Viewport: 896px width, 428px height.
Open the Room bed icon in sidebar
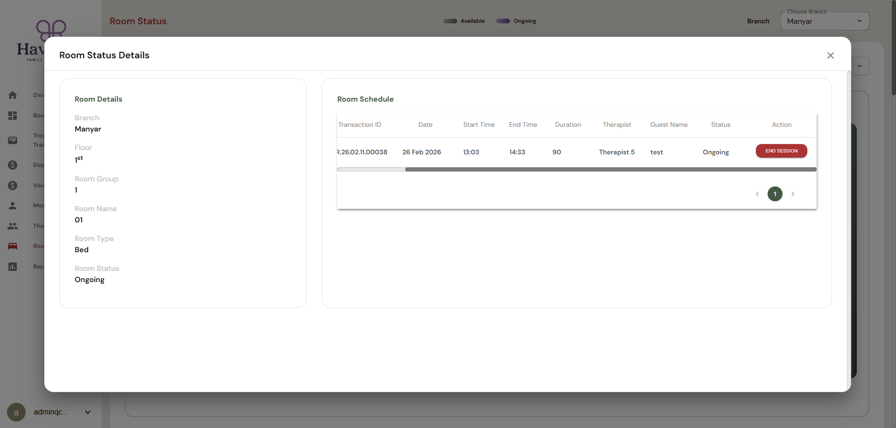(x=13, y=246)
